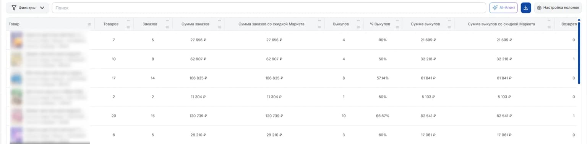Click the Заказов value 14

[152, 78]
